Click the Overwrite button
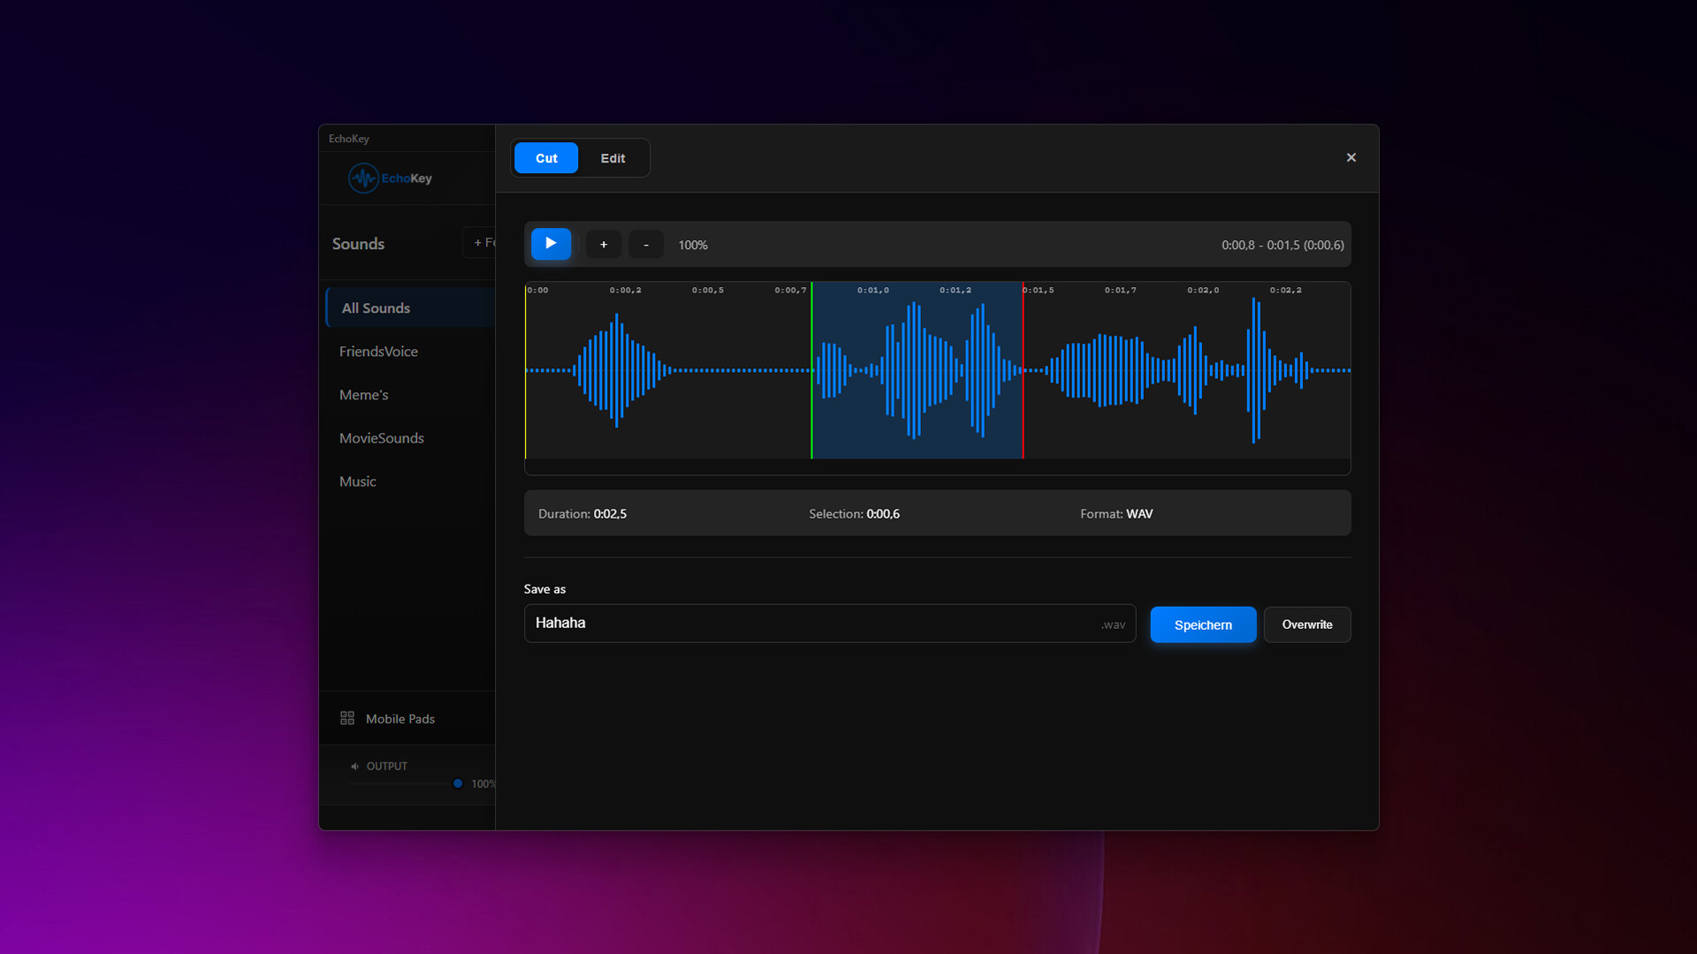1697x954 pixels. tap(1306, 625)
